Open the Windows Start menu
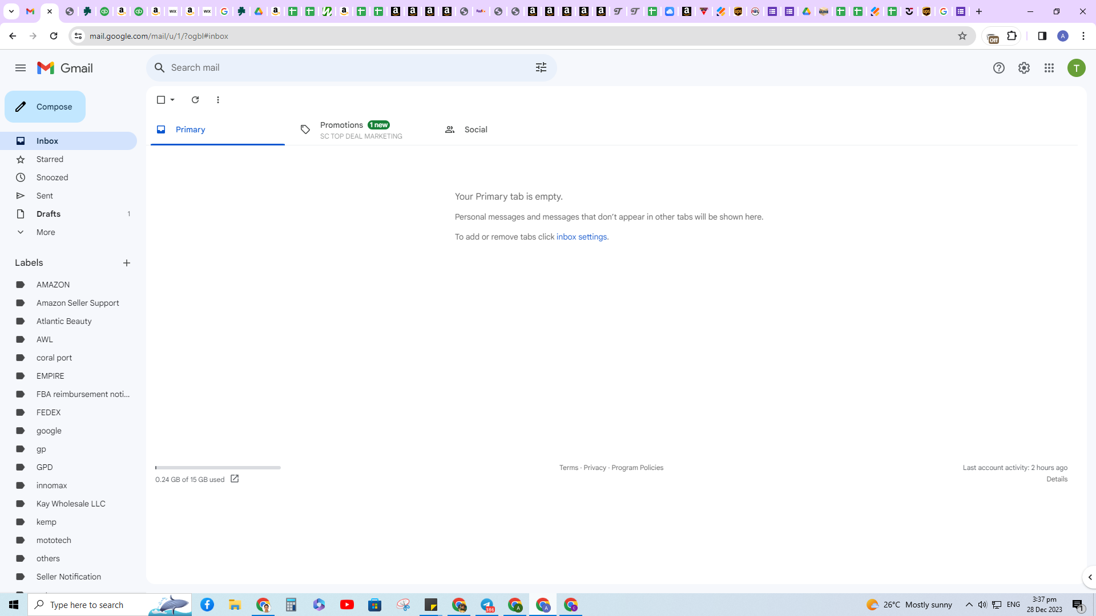The height and width of the screenshot is (616, 1096). (14, 605)
